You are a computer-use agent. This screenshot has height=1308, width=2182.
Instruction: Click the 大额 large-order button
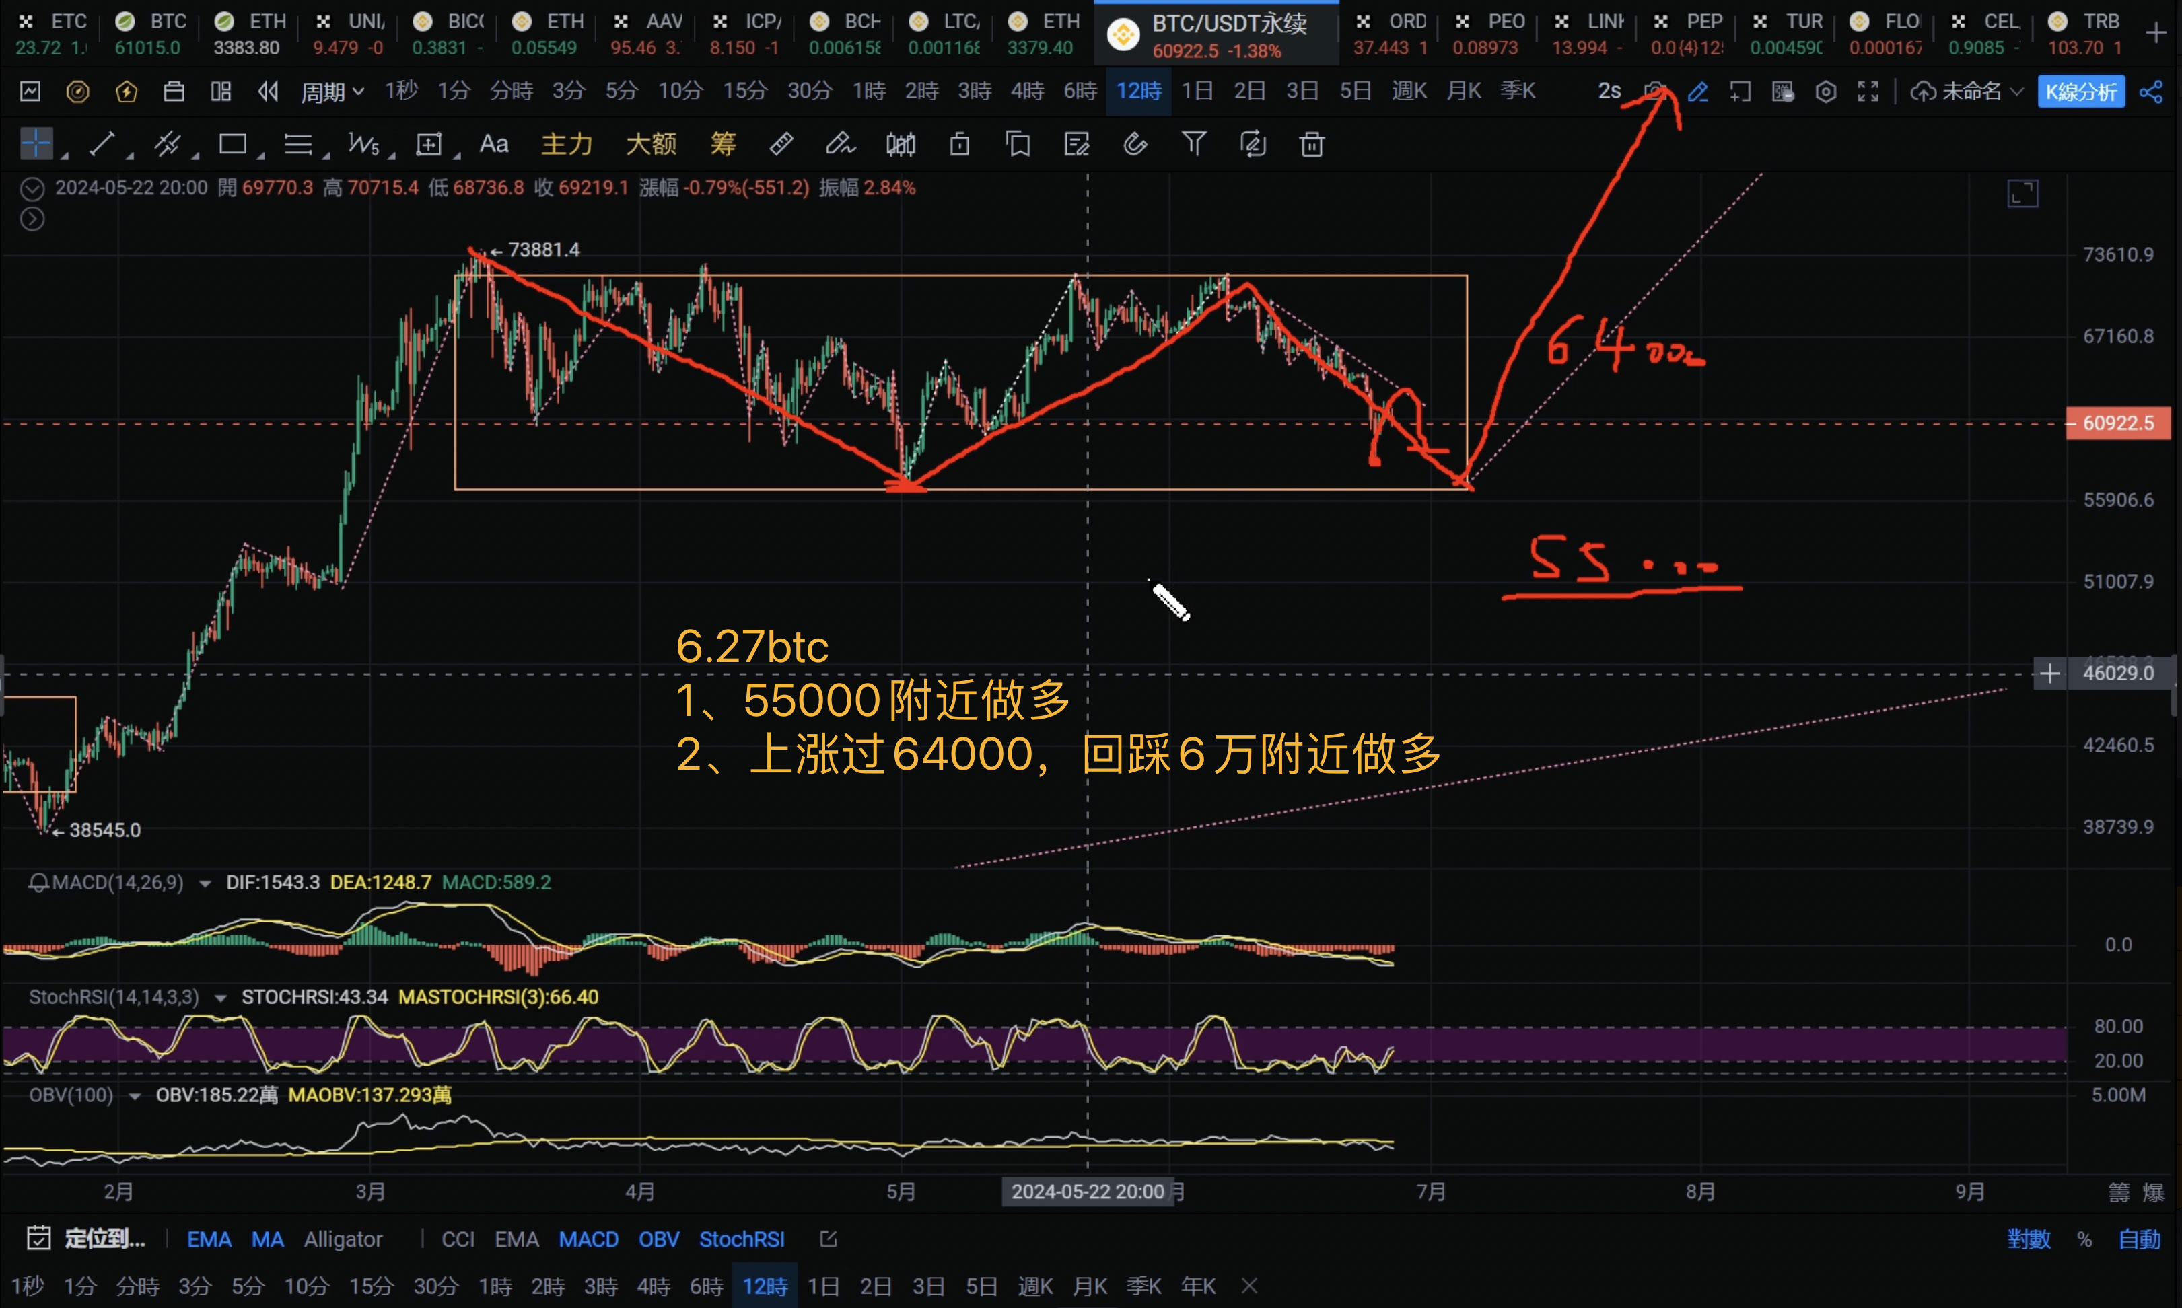pos(651,144)
